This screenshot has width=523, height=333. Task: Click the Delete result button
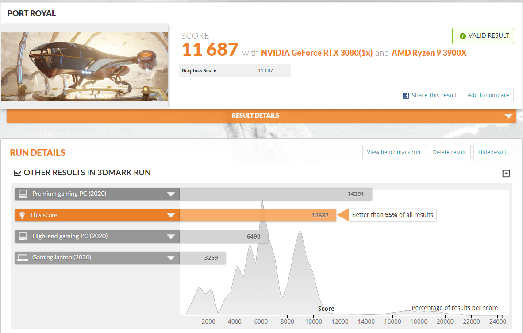(449, 152)
